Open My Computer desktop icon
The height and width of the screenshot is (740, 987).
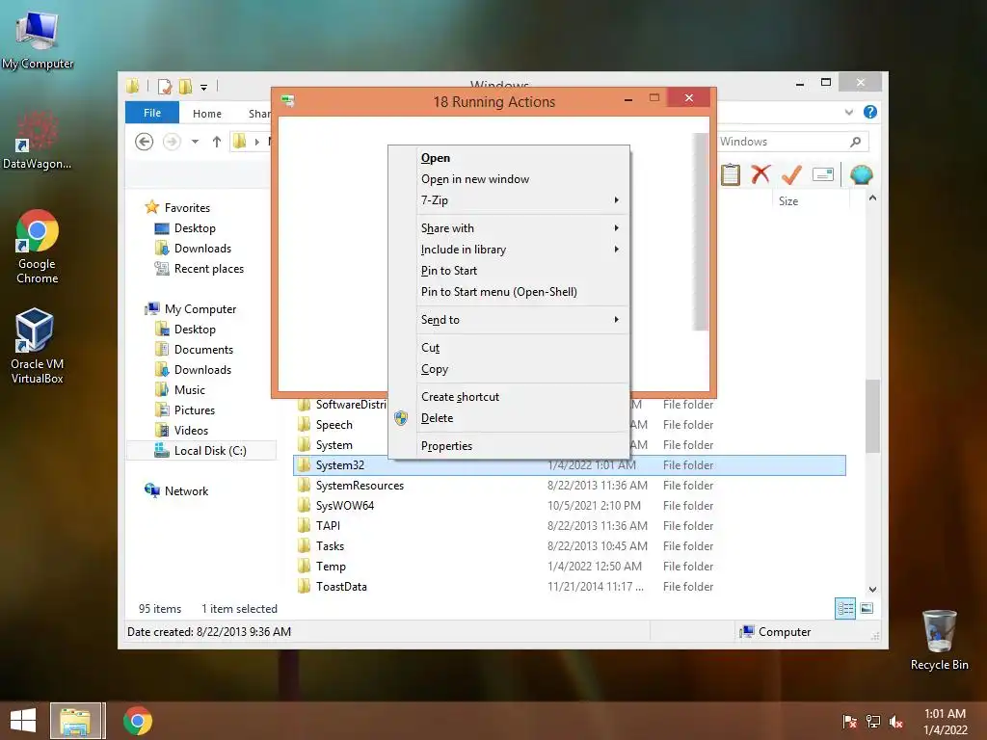(38, 40)
